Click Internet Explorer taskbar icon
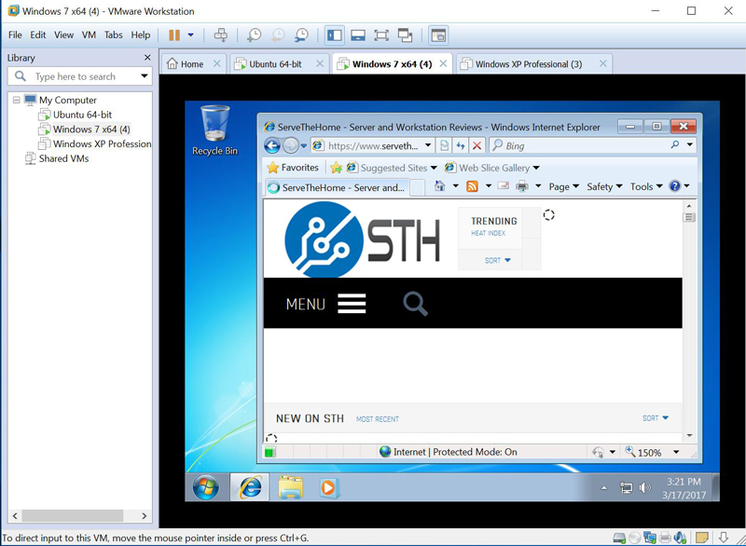746x546 pixels. (x=250, y=487)
